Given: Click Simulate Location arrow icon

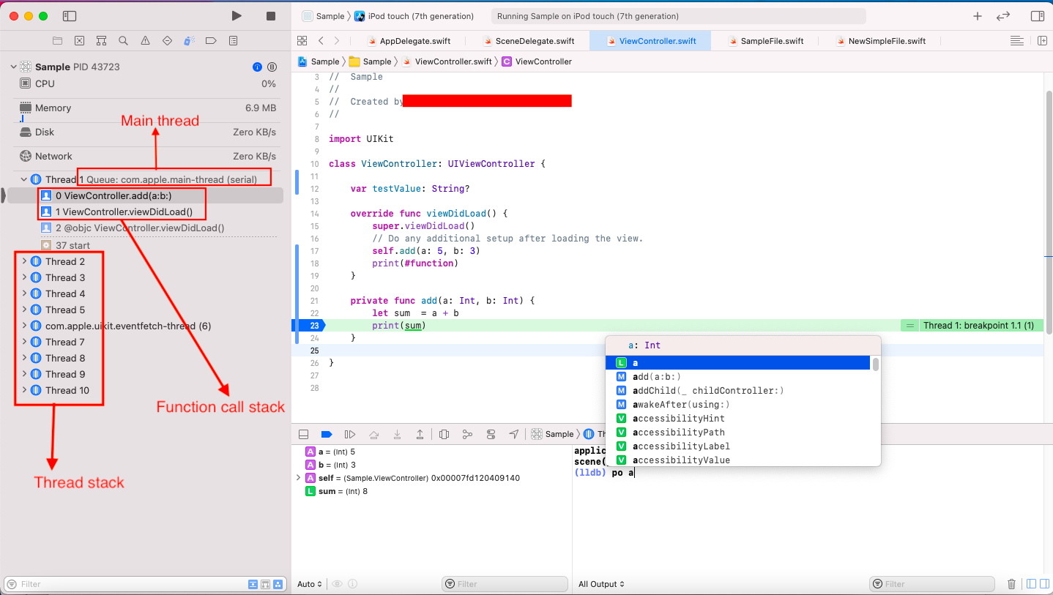Looking at the screenshot, I should point(514,434).
